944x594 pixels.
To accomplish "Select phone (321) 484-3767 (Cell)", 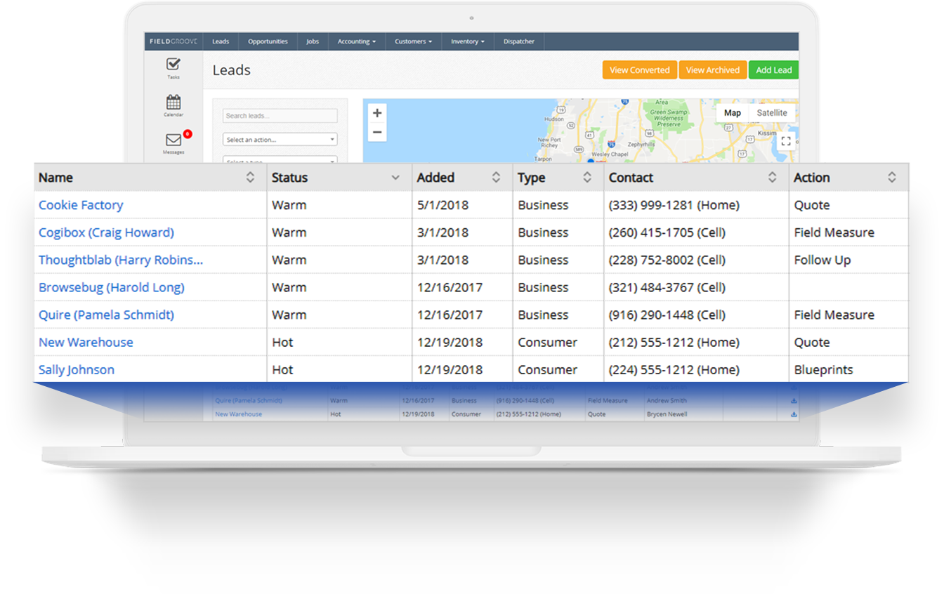I will 667,287.
